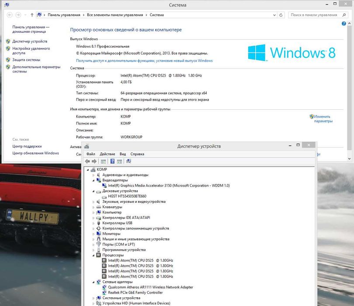Image resolution: width=354 pixels, height=306 pixels.
Task: Scan for hardware changes toolbar icon
Action: click(x=128, y=161)
